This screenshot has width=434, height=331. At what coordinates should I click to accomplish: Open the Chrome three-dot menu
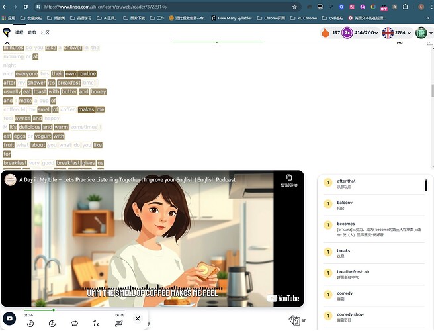coord(432,7)
